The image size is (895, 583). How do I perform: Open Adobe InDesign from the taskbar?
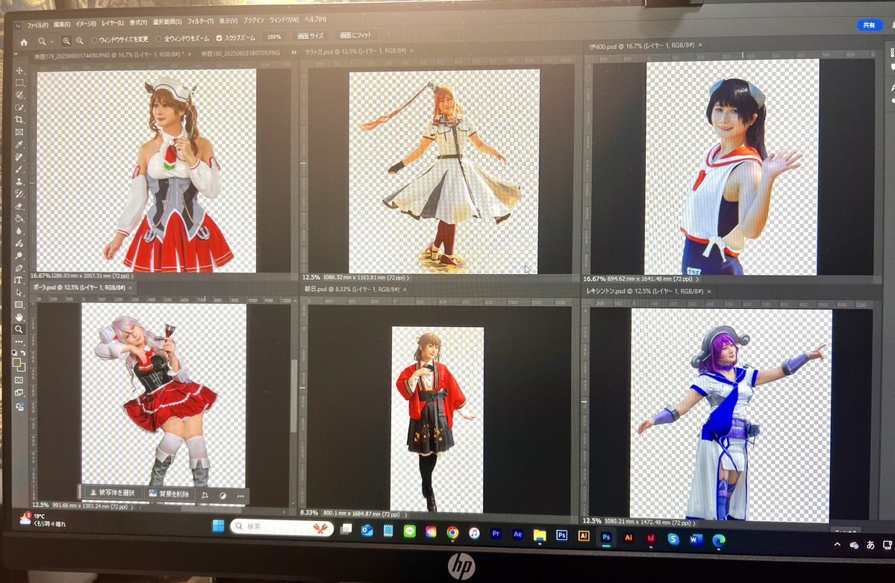coord(651,538)
